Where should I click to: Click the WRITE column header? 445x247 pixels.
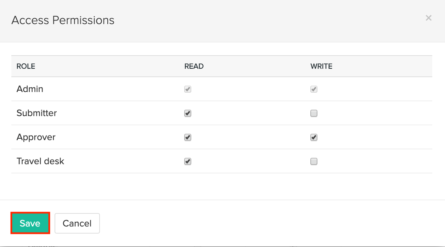321,66
